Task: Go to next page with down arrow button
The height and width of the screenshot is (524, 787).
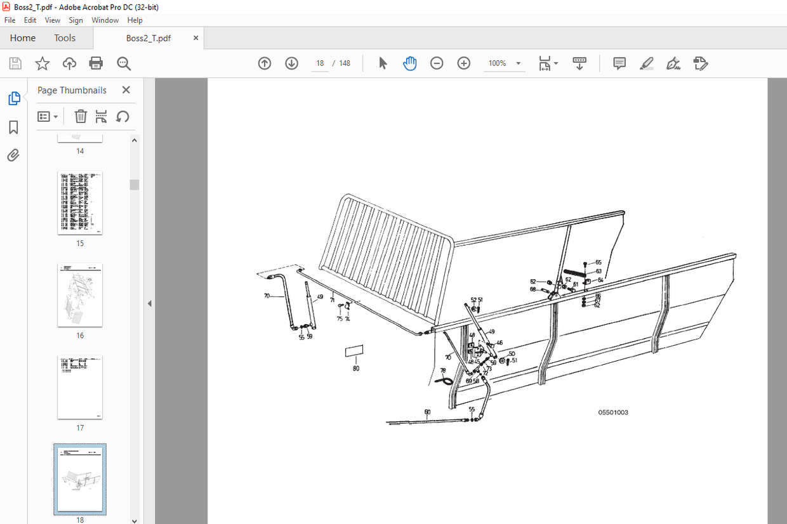Action: (291, 63)
